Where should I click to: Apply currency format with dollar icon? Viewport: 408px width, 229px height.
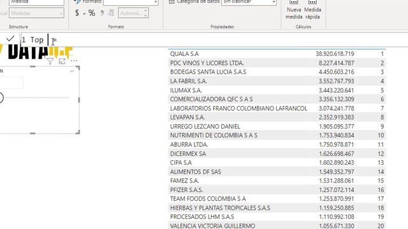coord(77,13)
